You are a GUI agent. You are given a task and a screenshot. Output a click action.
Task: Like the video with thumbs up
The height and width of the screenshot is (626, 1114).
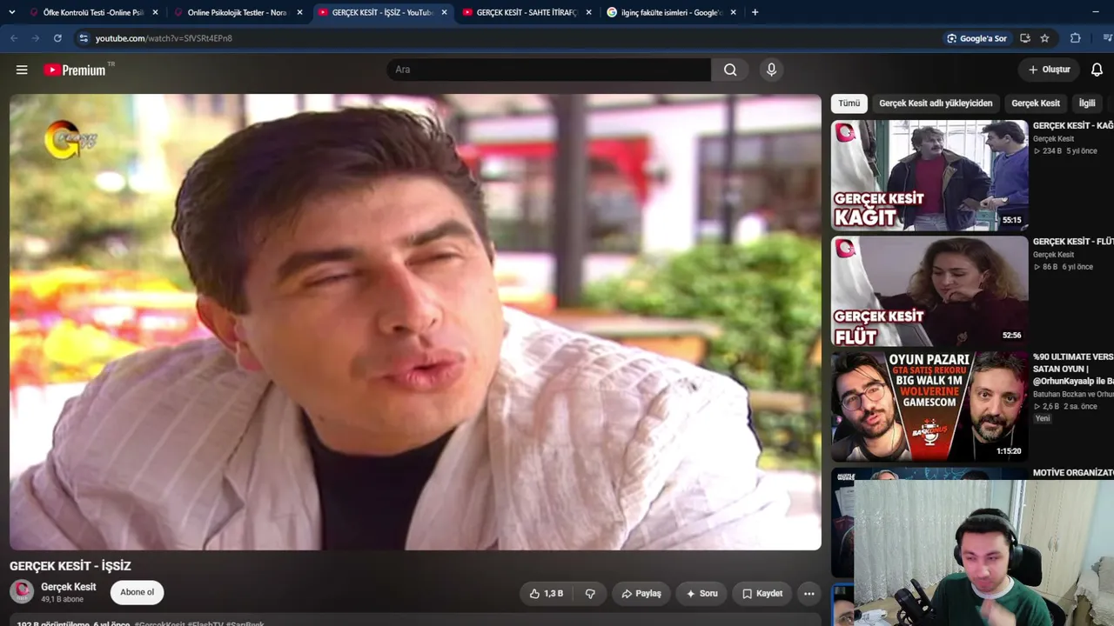click(547, 594)
